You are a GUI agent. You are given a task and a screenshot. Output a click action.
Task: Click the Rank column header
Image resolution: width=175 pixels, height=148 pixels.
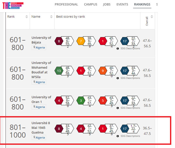(11, 17)
